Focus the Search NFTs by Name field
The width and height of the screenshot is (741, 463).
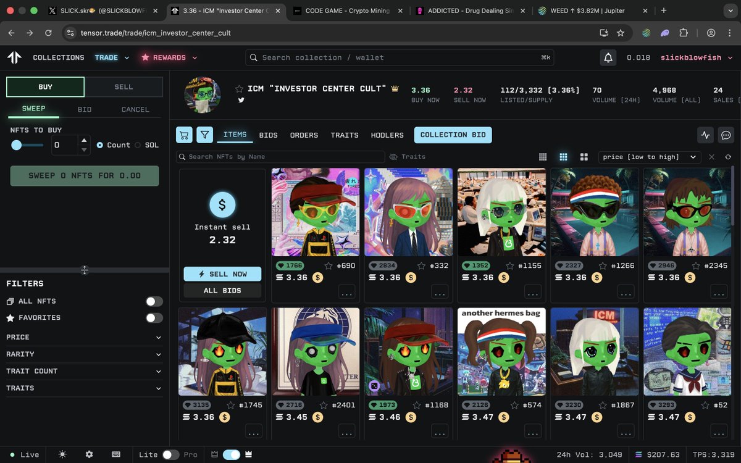(x=280, y=157)
